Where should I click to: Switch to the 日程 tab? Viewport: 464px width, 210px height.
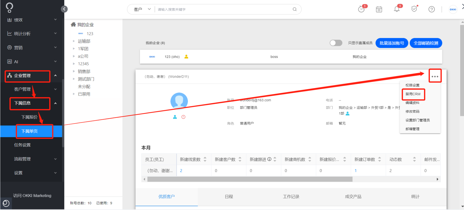coord(229,197)
